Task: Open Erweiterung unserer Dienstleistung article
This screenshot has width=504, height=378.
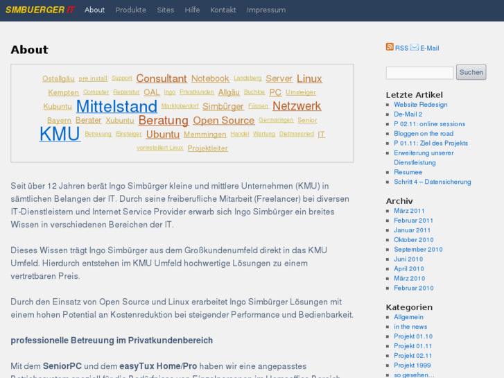Action: (x=424, y=157)
